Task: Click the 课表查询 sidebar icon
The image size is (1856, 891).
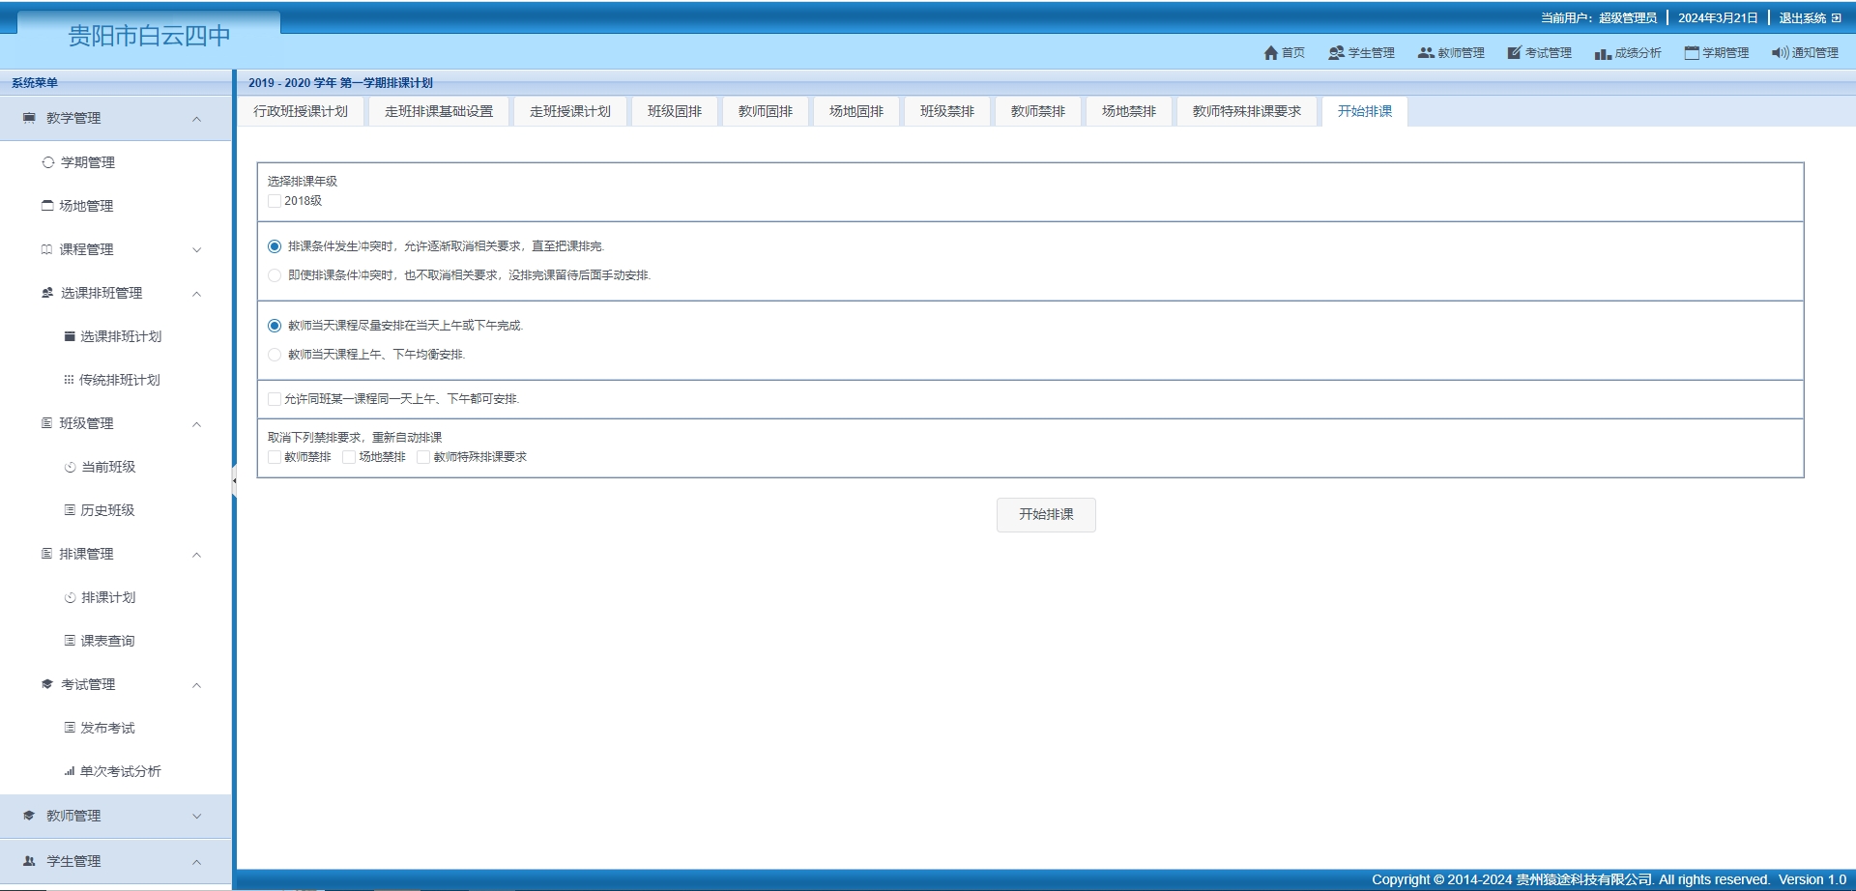Action: point(70,641)
